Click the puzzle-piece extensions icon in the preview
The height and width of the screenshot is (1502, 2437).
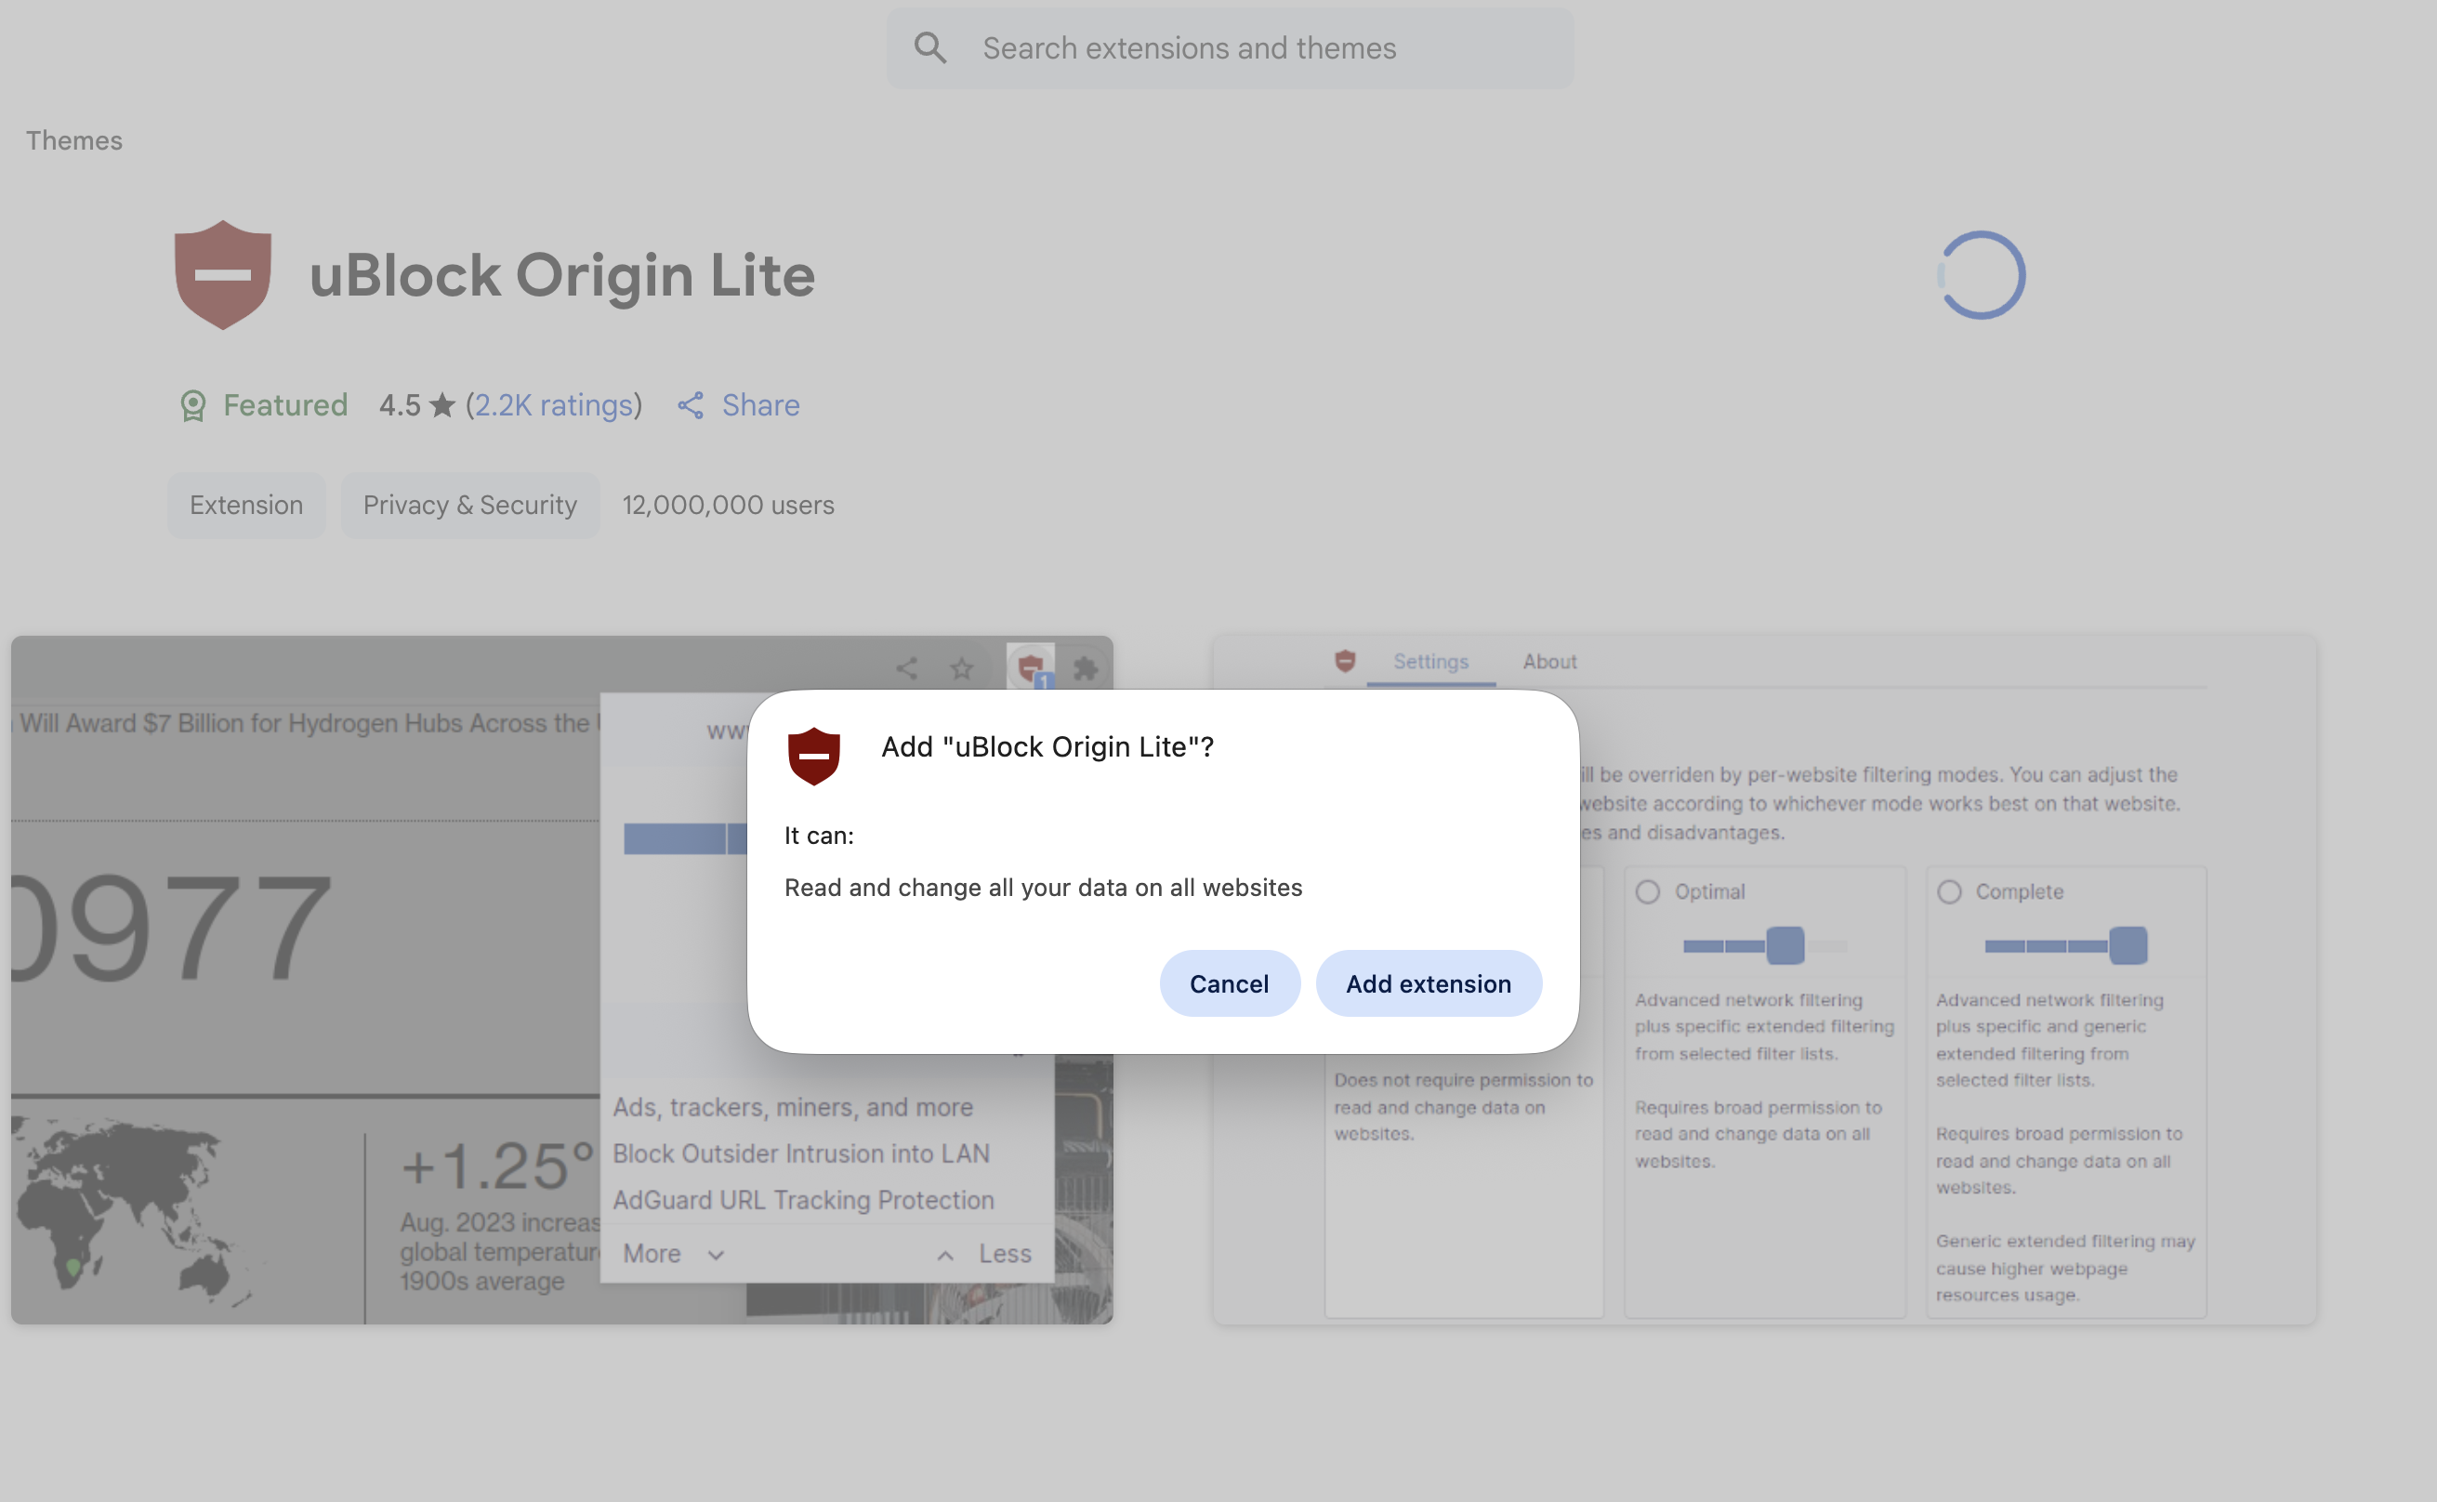tap(1086, 667)
